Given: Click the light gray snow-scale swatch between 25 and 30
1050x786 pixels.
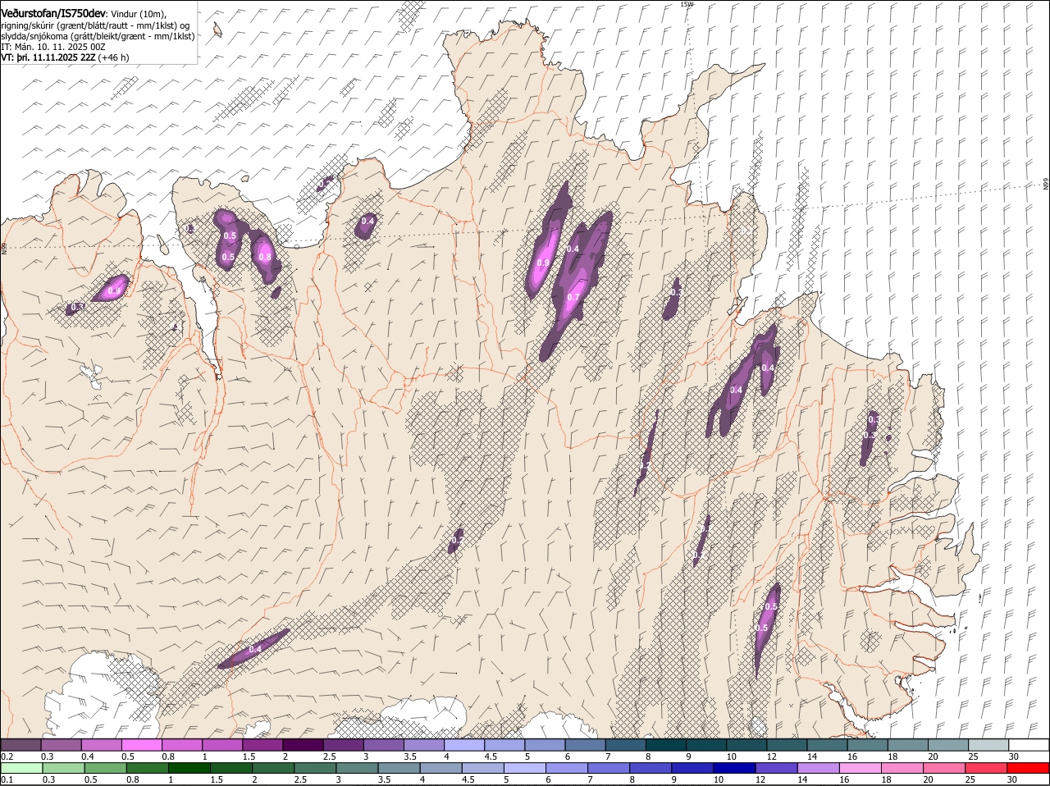Looking at the screenshot, I should coord(988,744).
